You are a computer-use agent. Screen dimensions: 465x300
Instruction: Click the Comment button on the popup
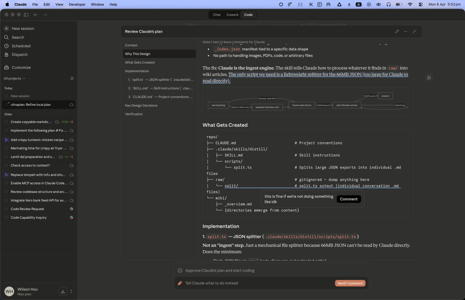click(x=348, y=199)
